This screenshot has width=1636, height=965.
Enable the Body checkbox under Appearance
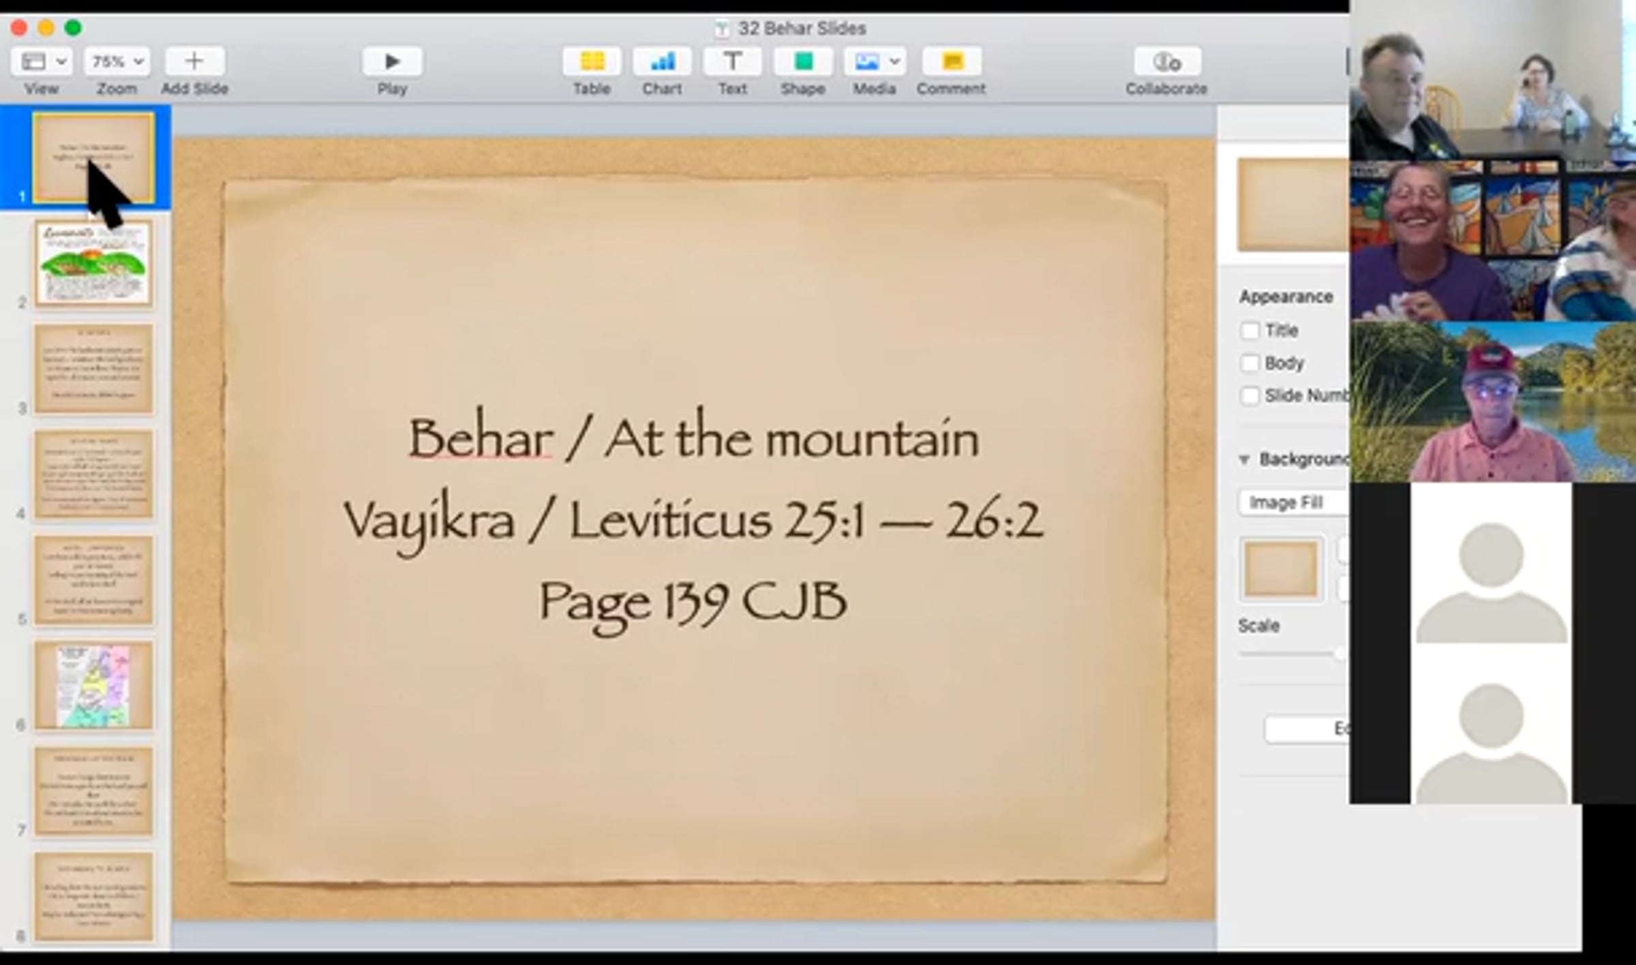(1249, 363)
